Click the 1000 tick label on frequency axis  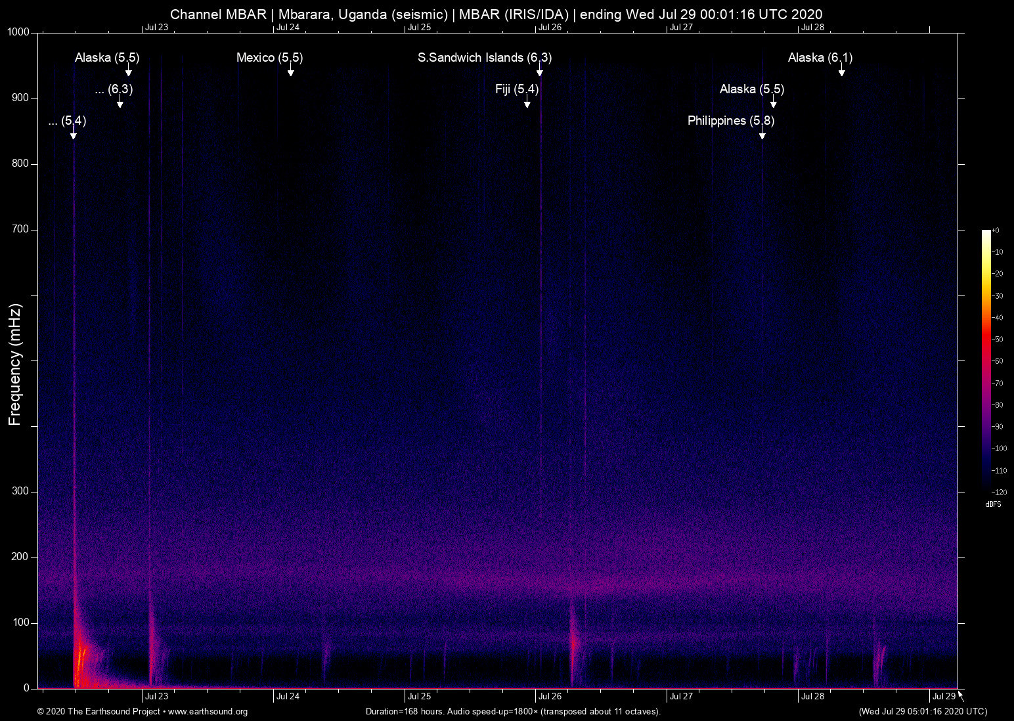[18, 32]
